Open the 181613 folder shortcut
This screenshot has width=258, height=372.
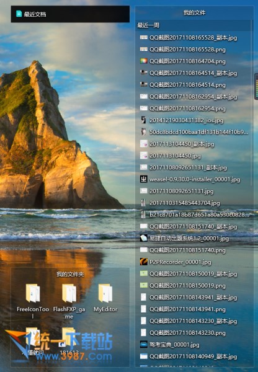69,341
